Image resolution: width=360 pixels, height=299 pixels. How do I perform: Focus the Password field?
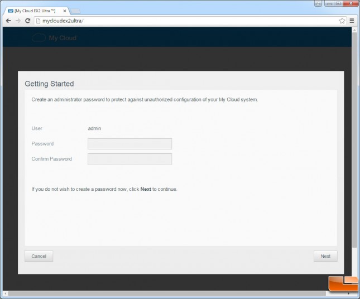(x=129, y=144)
